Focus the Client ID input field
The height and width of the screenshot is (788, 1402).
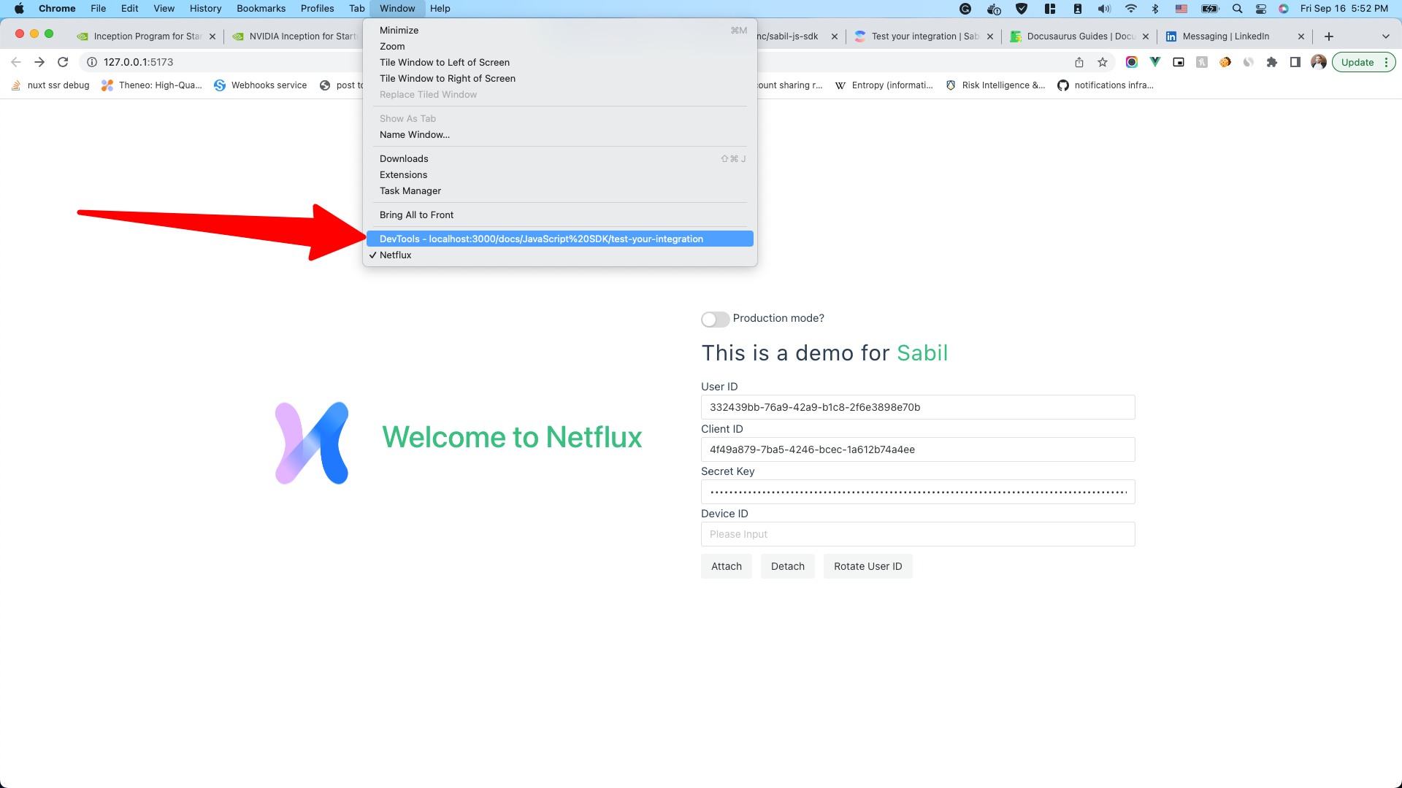[x=917, y=449]
